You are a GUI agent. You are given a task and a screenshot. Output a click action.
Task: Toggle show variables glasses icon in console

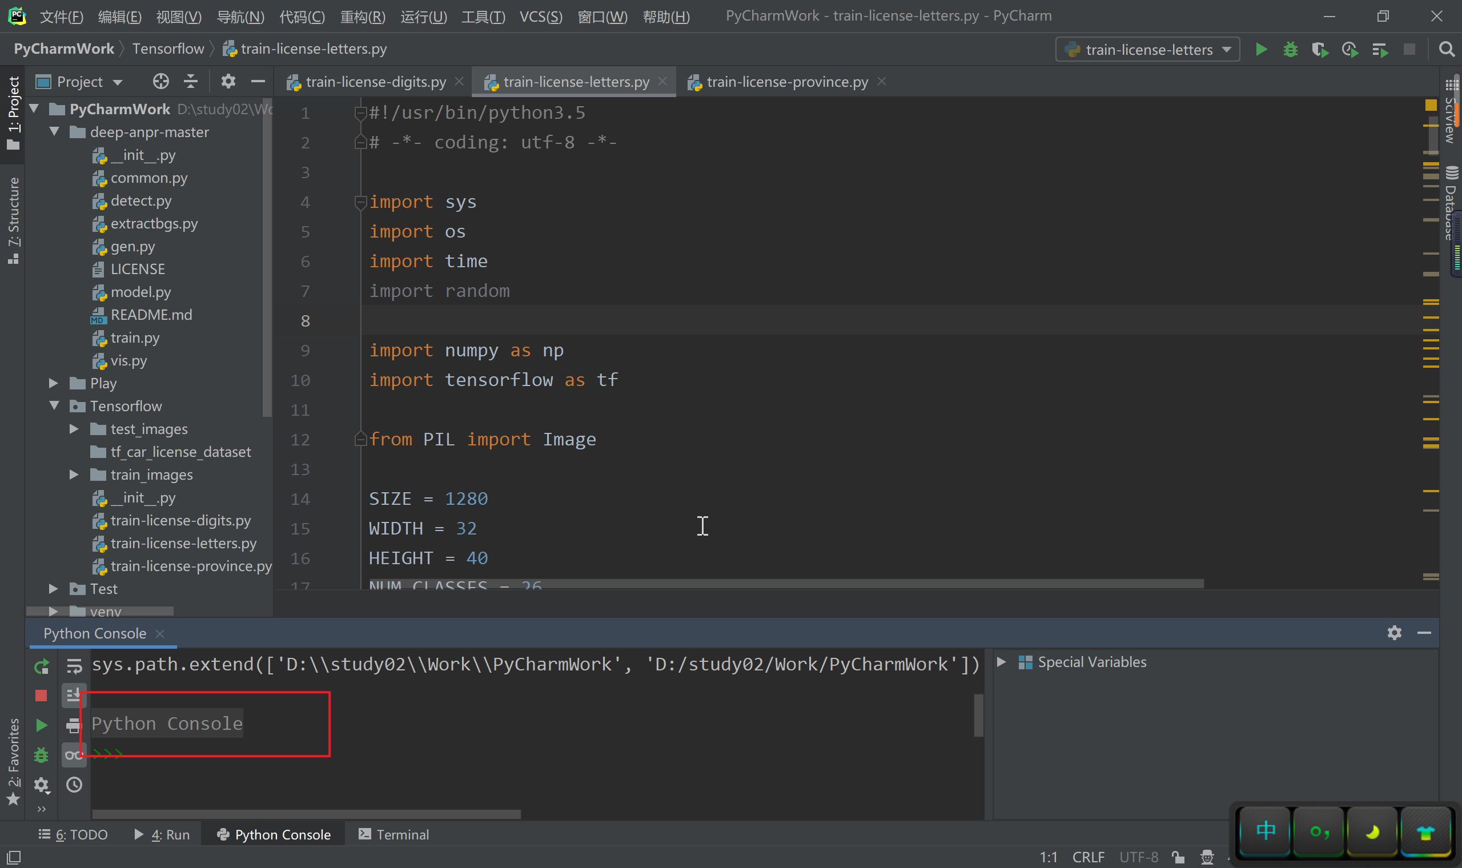pos(74,755)
